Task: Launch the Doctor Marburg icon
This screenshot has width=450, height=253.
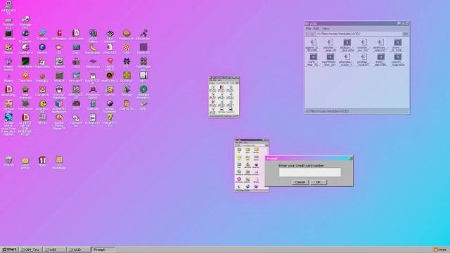Action: (59, 93)
